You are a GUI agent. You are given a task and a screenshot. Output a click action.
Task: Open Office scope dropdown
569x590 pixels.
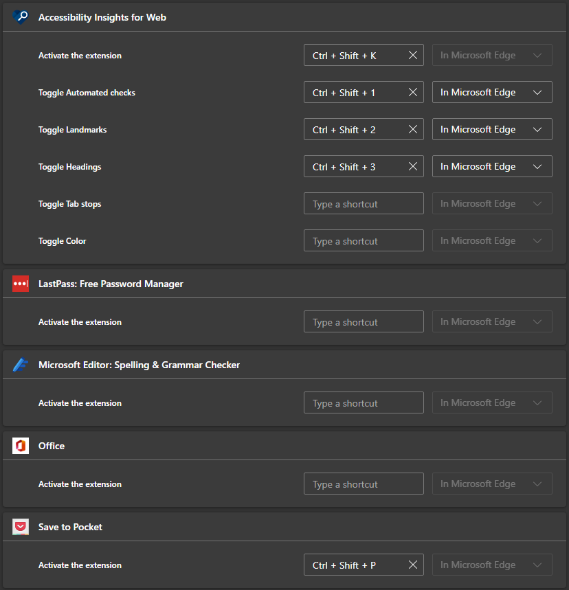point(492,484)
